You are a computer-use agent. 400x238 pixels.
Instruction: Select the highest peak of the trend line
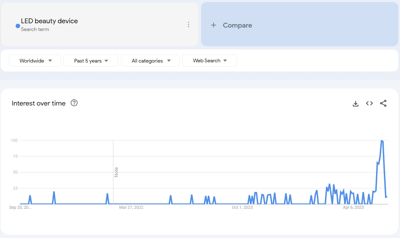click(382, 141)
